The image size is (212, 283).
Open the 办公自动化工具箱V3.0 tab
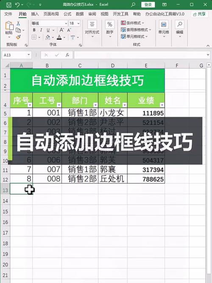tap(165, 14)
